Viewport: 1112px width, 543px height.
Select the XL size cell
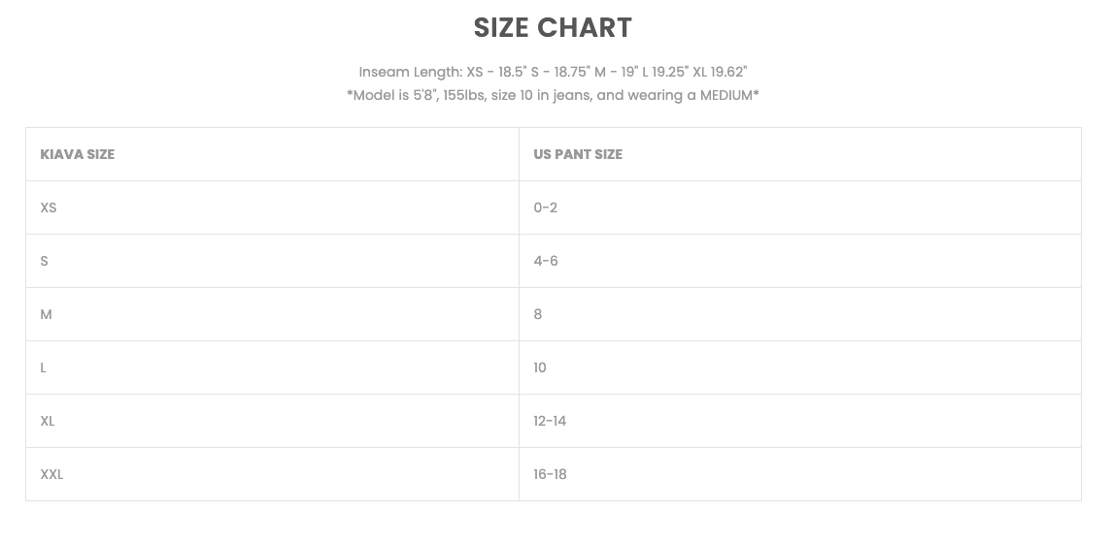pos(48,421)
